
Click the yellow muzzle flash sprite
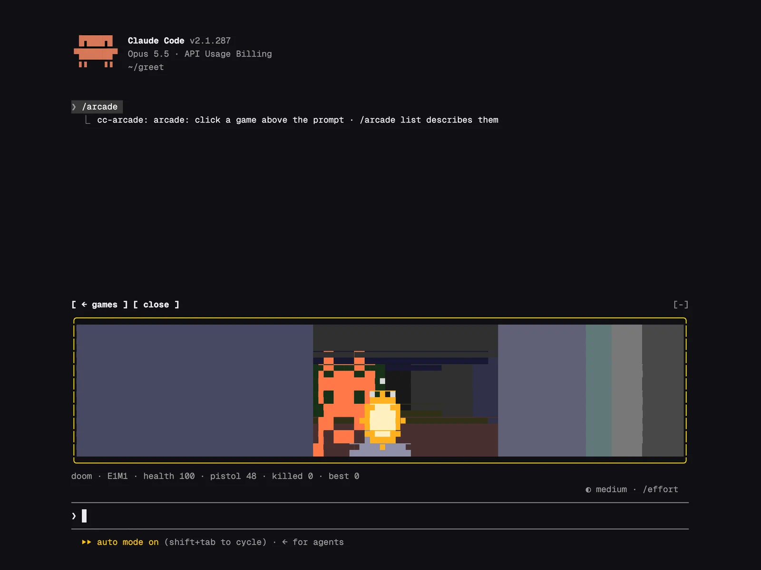382,420
